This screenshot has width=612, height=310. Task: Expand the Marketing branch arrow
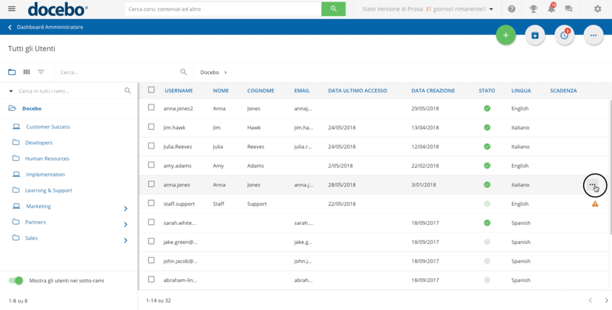[x=126, y=208]
